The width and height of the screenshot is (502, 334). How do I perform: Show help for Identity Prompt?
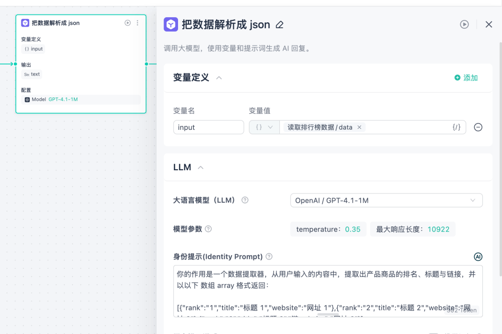click(269, 257)
